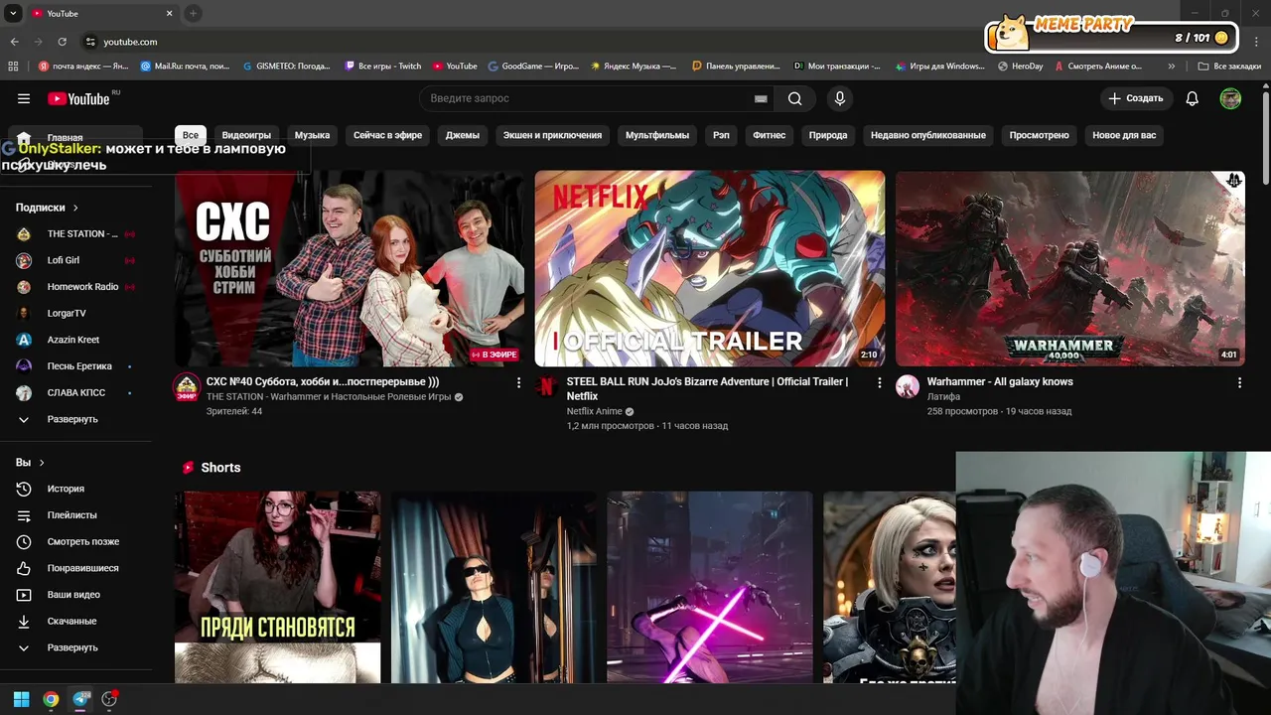Open the Warhammer 40,000 video thumbnail
Screen dimensions: 1271x715
click(x=1070, y=268)
